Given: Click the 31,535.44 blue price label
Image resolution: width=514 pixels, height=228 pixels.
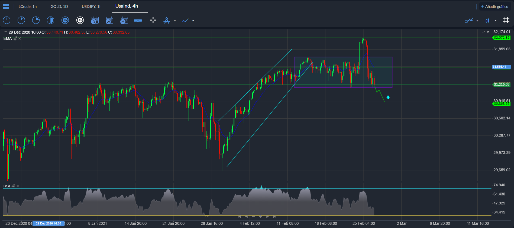Looking at the screenshot, I should pos(501,67).
